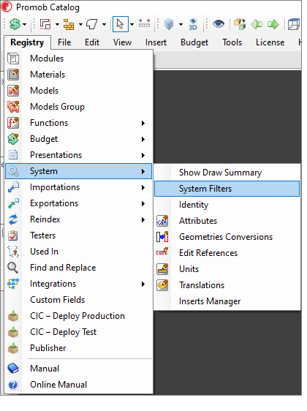The height and width of the screenshot is (411, 307).
Task: Open the Publisher menu entry
Action: pos(79,348)
